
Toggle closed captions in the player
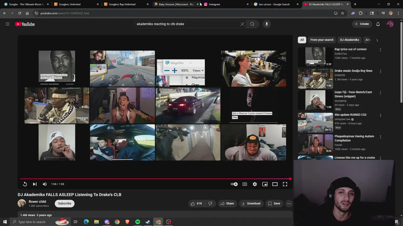[245, 184]
